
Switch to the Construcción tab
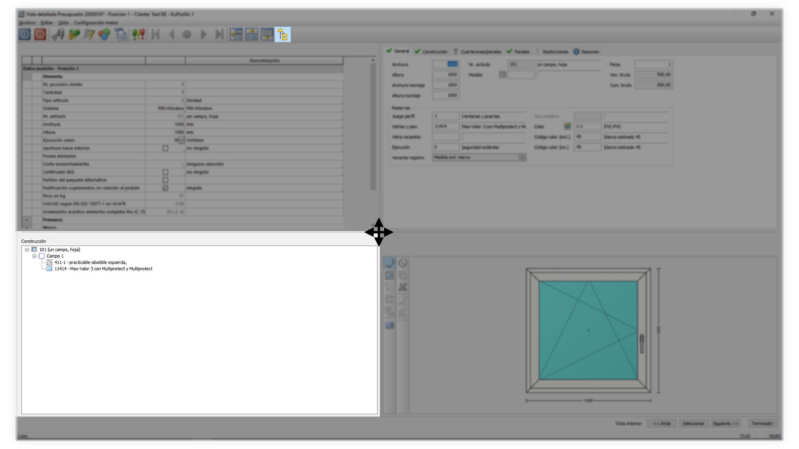tap(431, 52)
